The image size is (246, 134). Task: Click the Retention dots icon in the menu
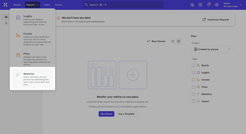pos(18,75)
